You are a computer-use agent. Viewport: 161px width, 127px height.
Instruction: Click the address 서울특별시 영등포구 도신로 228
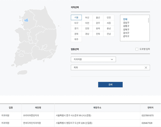click(74, 123)
